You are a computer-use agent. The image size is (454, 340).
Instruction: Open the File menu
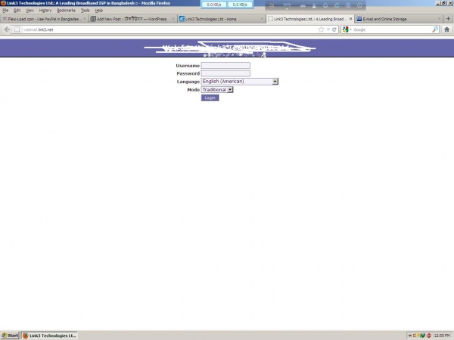[5, 11]
